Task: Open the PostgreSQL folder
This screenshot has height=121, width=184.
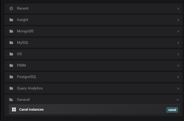Action: 27,77
